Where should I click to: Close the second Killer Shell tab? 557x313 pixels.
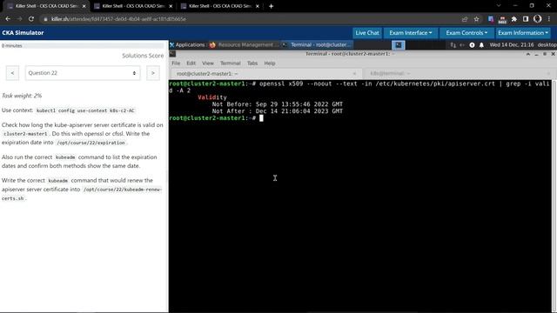pyautogui.click(x=171, y=6)
